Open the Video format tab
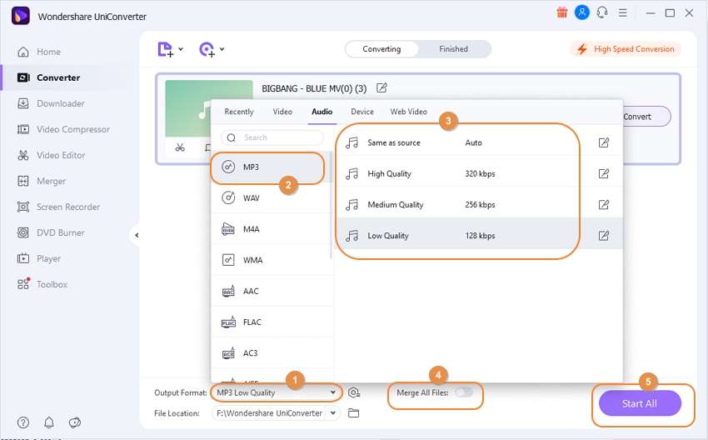The image size is (708, 440). (282, 112)
